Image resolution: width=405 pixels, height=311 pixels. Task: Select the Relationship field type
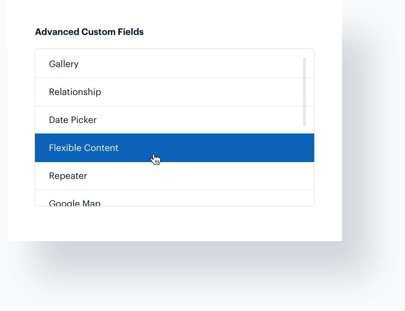pyautogui.click(x=75, y=92)
